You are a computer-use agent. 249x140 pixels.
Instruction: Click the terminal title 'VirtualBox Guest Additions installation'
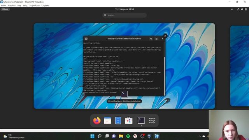[x=124, y=39]
